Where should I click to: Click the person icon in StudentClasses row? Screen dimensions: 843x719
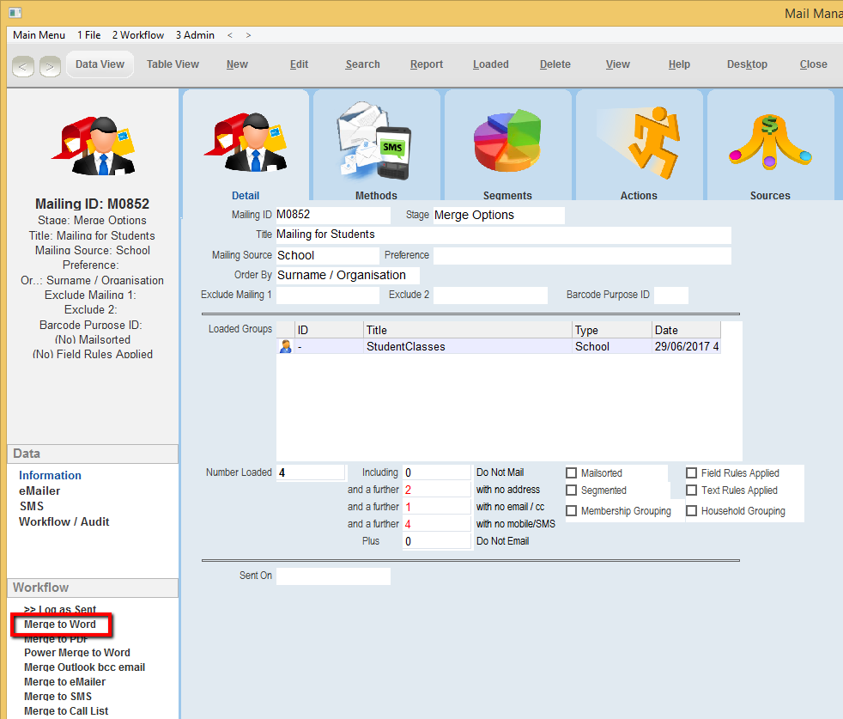pos(286,347)
